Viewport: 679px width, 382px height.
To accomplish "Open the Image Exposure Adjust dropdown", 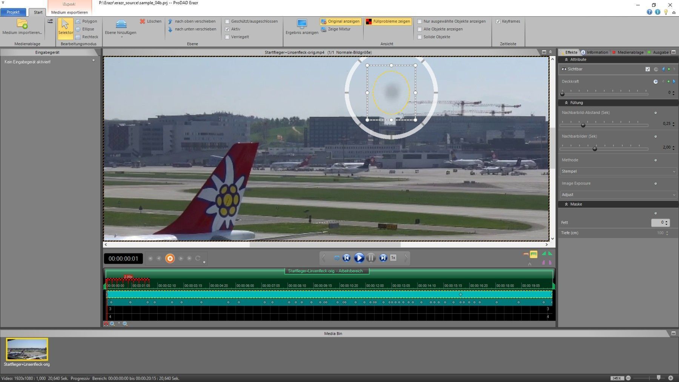I will [x=618, y=195].
